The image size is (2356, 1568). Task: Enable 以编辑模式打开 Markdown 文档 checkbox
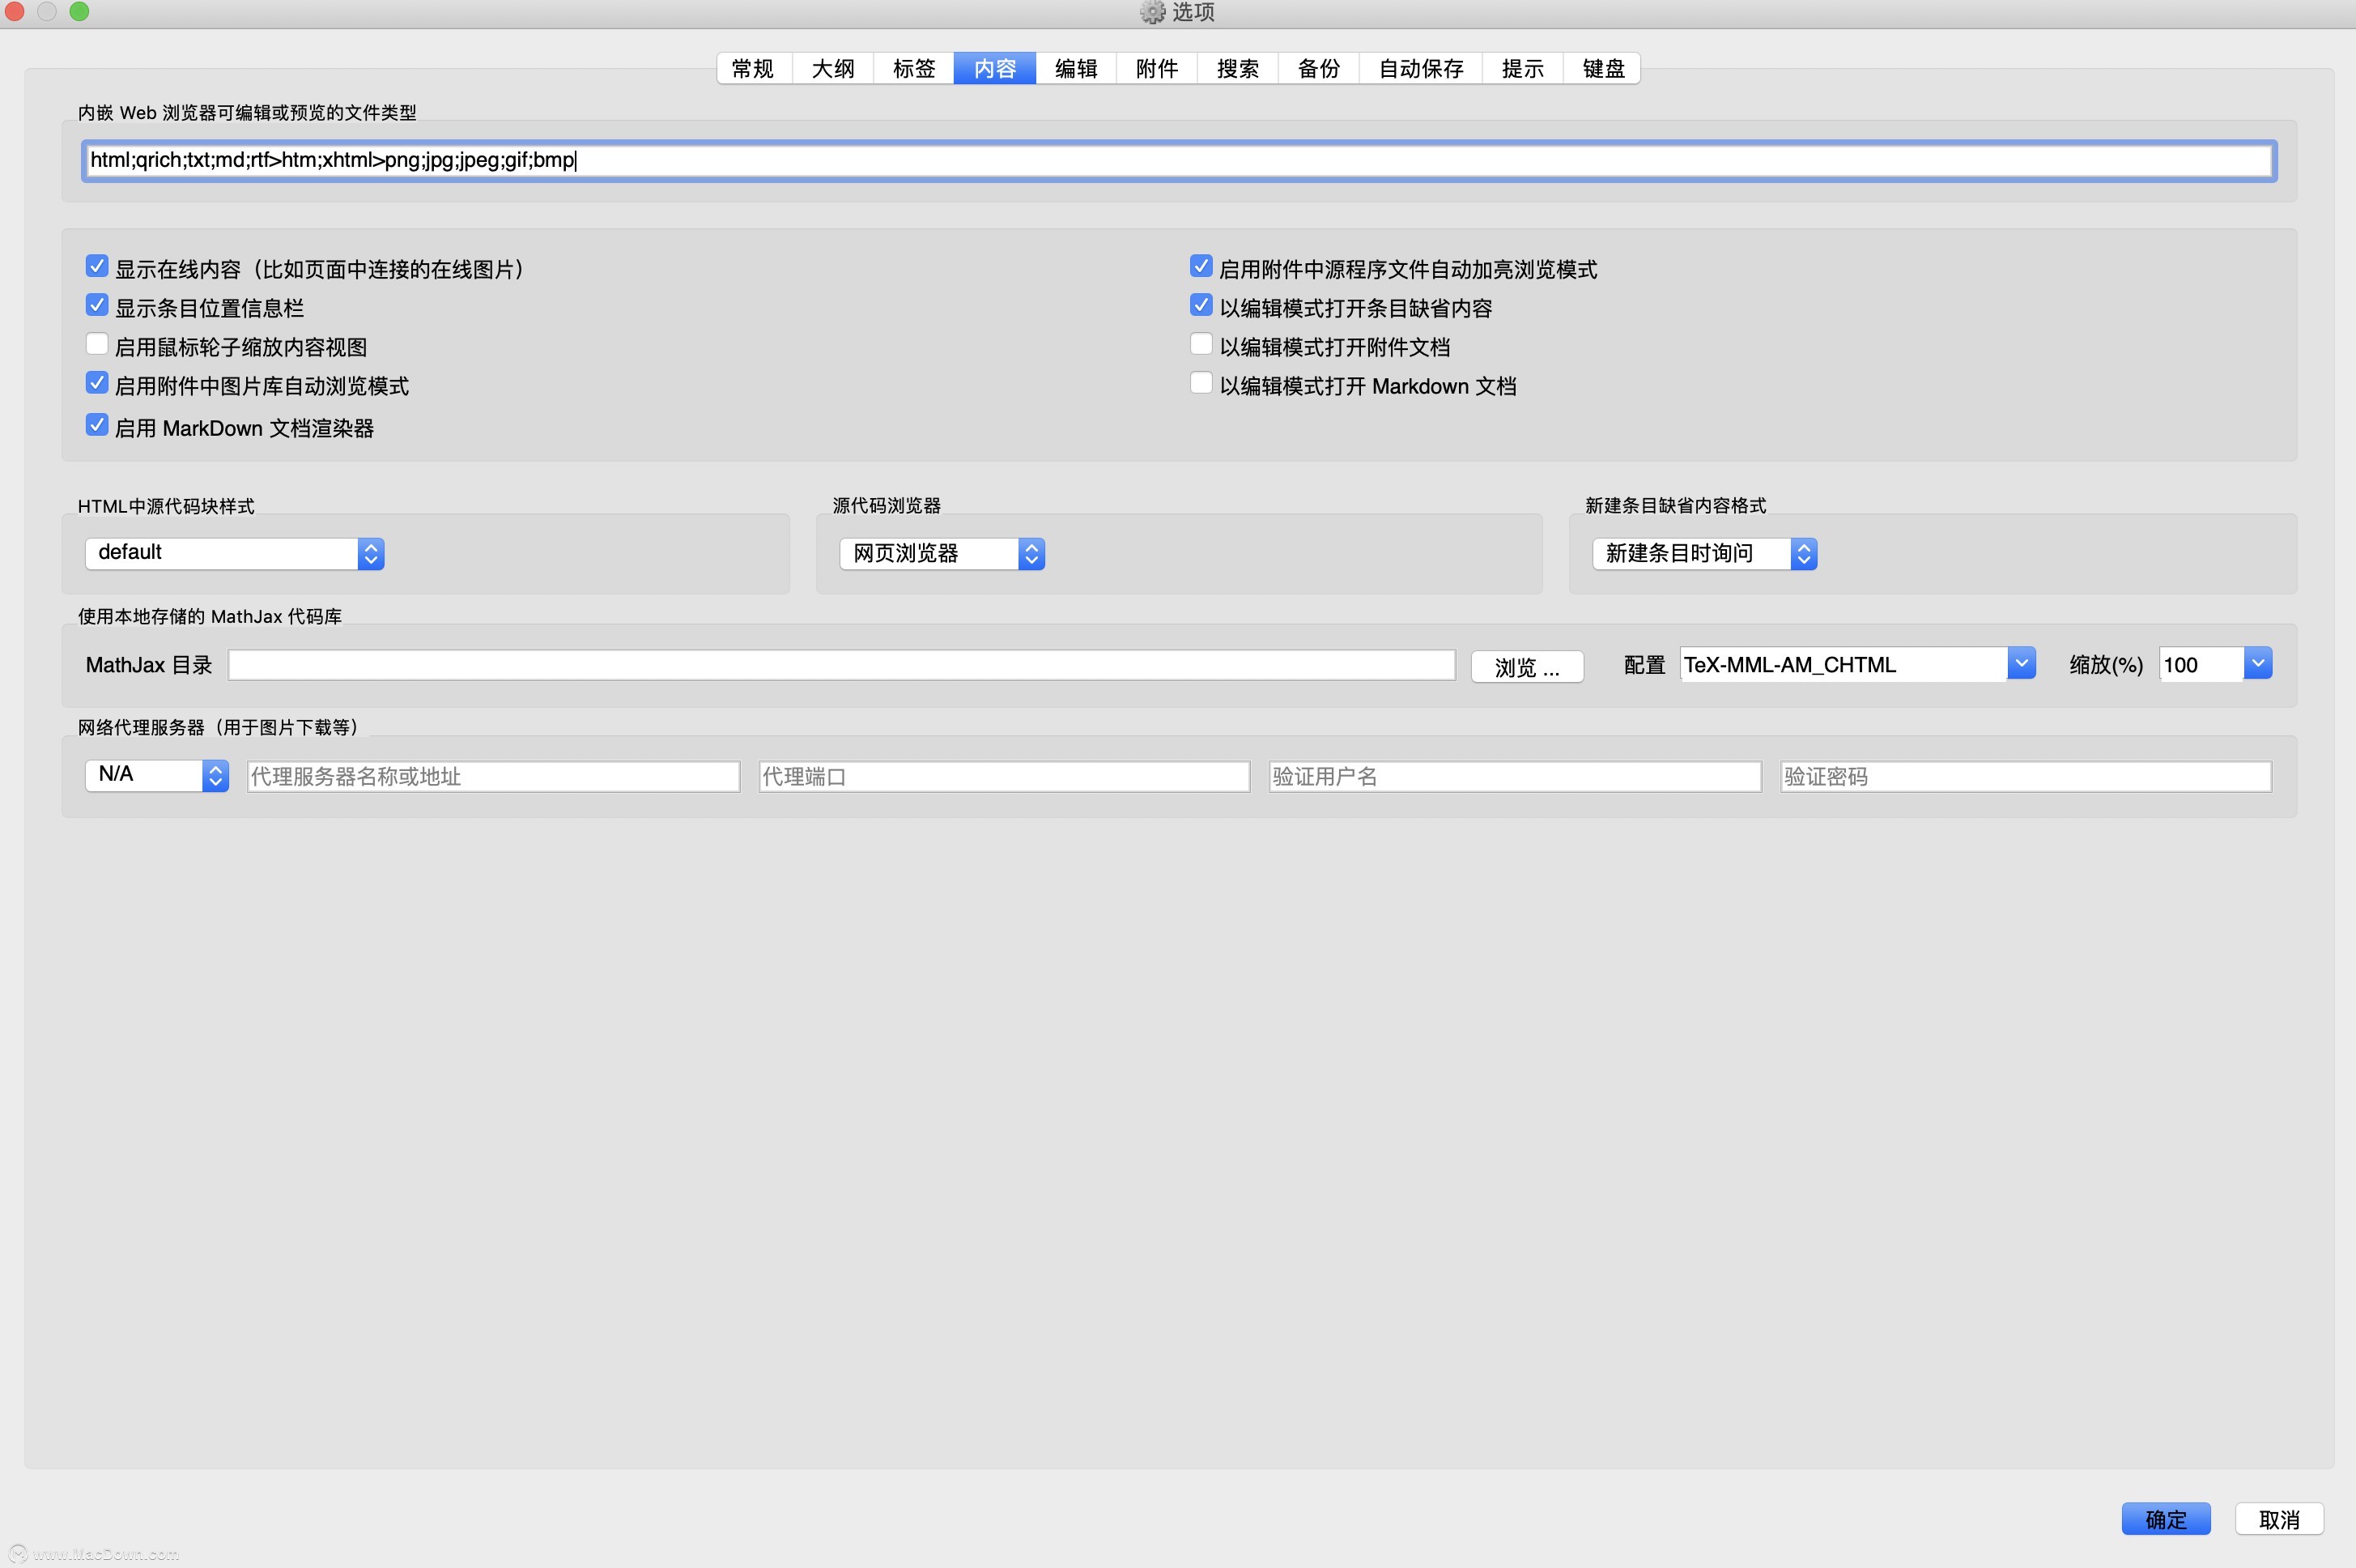point(1201,383)
